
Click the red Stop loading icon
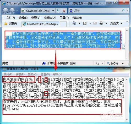pyautogui.click(x=64, y=11)
